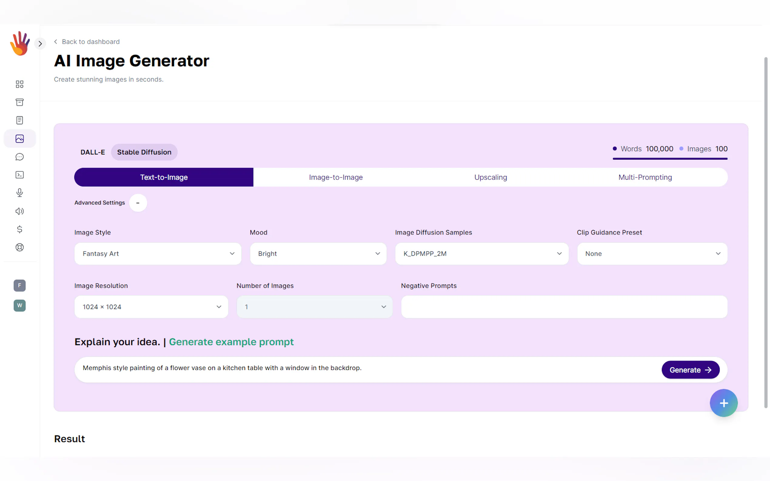
Task: Open the chat bubble icon in sidebar
Action: pos(19,157)
